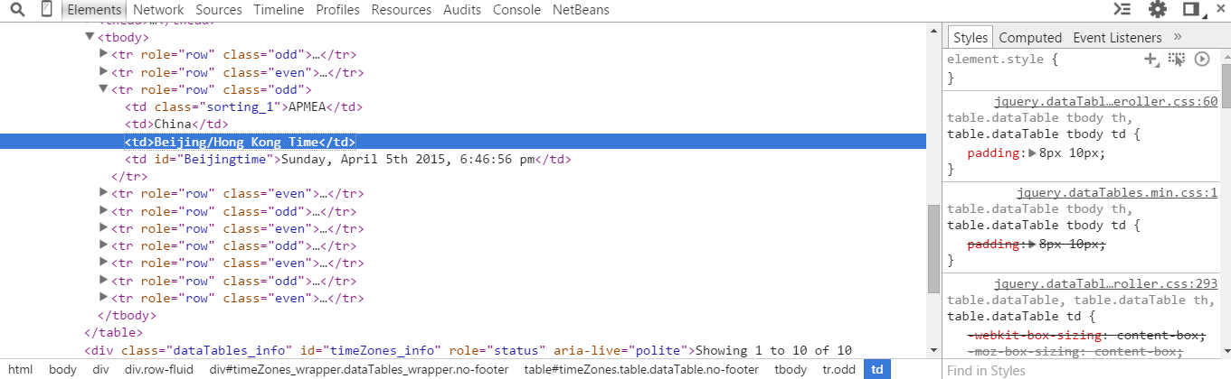Add new style rule plus icon
The height and width of the screenshot is (379, 1231).
tap(1151, 60)
